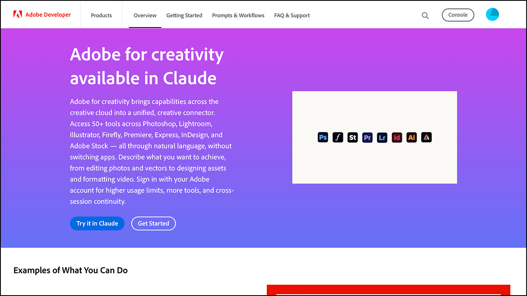Go to Getting Started tab

tap(184, 15)
